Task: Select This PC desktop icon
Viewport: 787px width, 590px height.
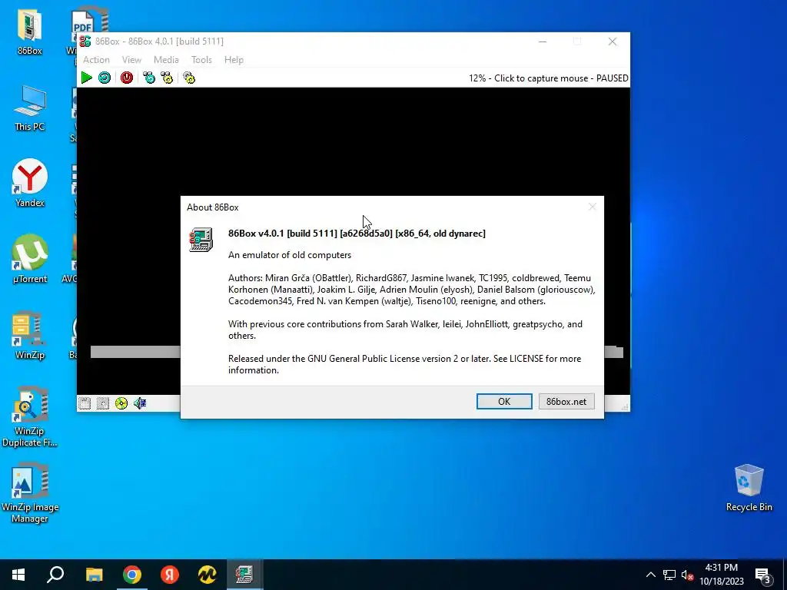Action: point(30,108)
